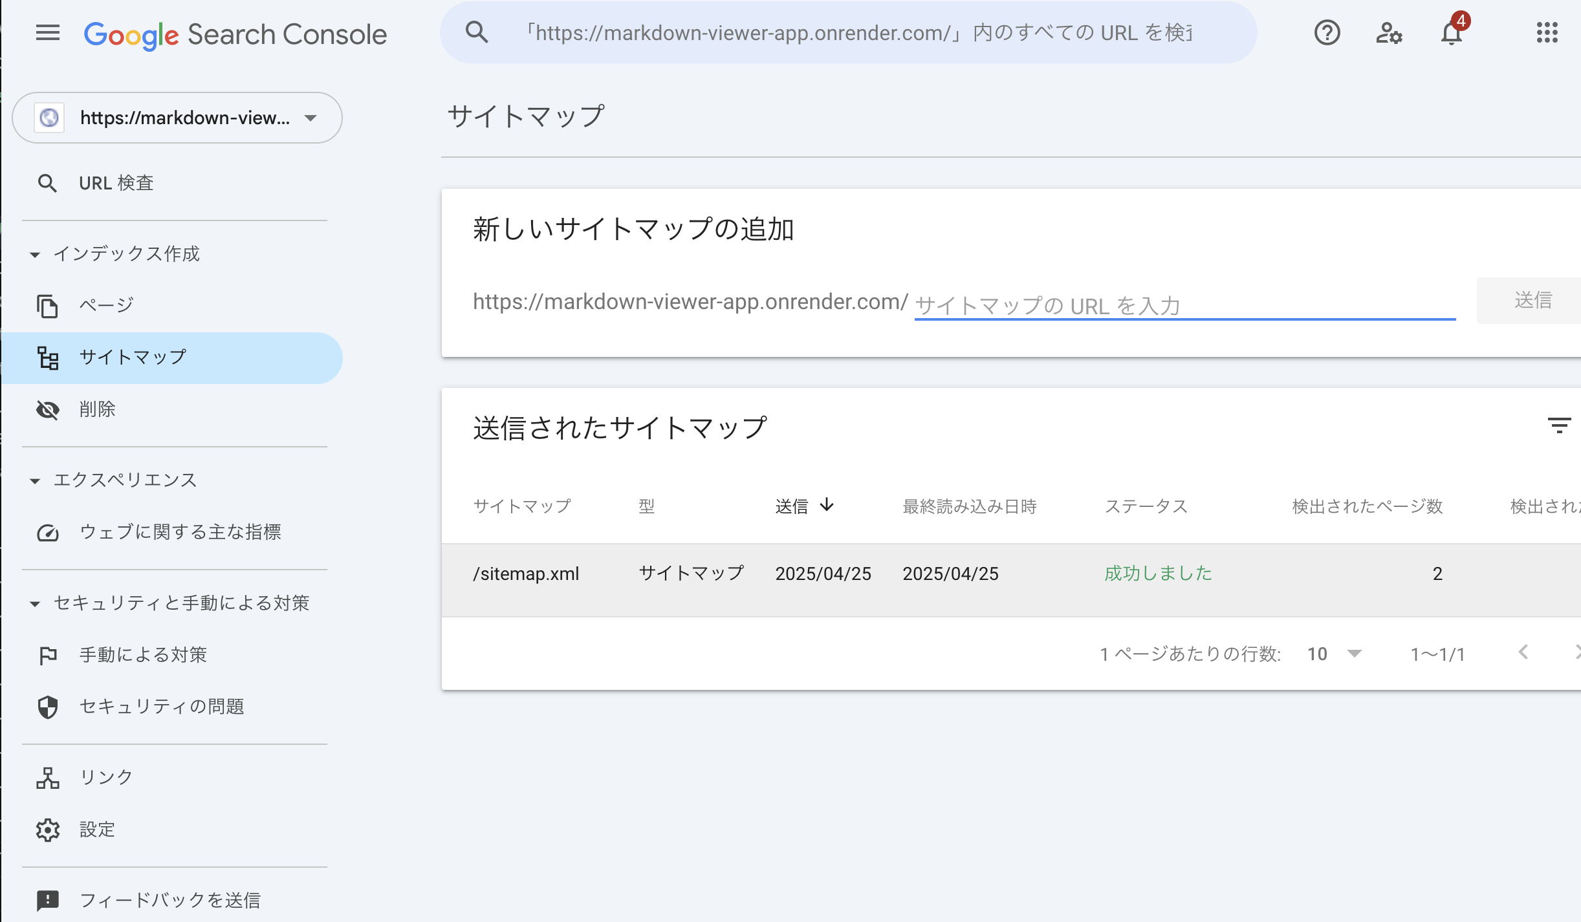Collapse the セキュリティと手動による対策 section
This screenshot has width=1581, height=922.
click(x=35, y=604)
